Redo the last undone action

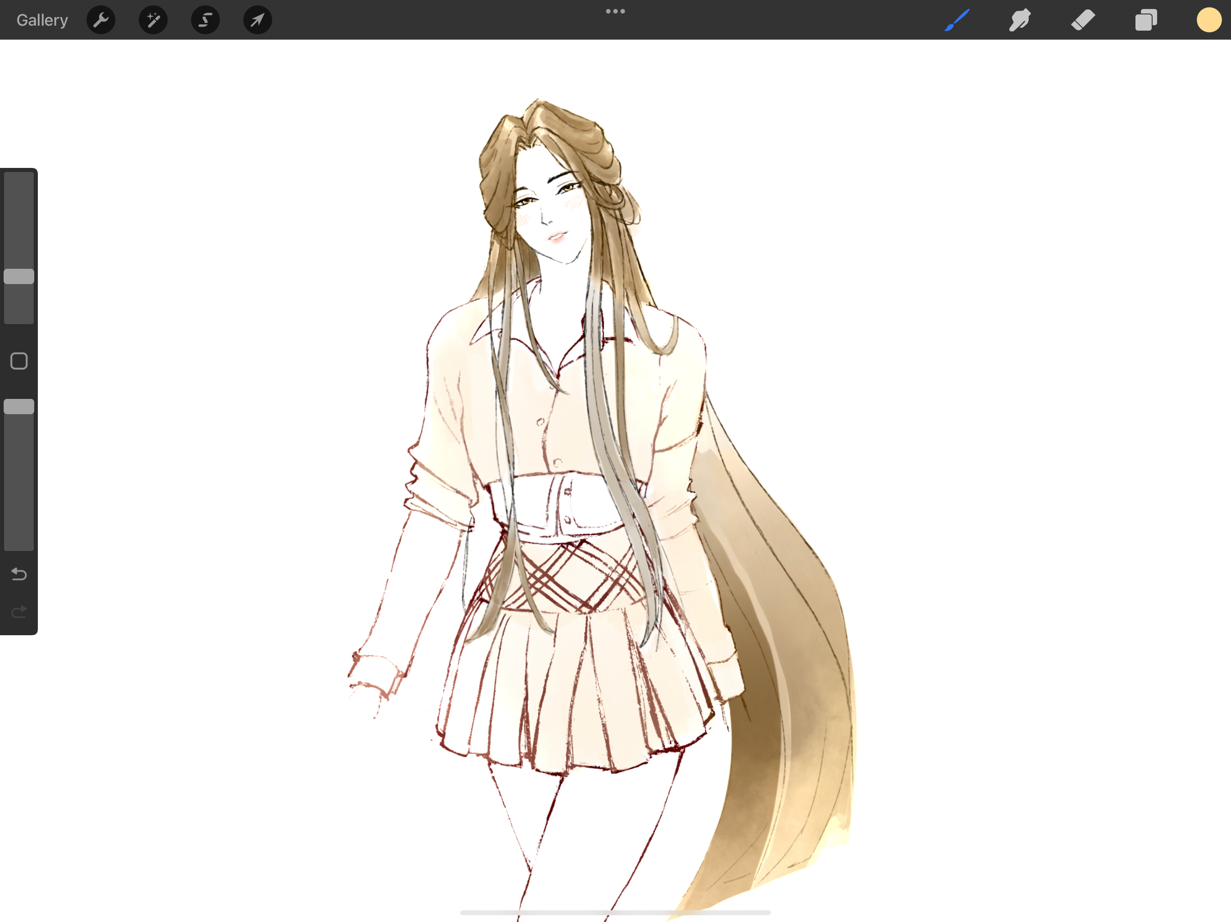coord(19,612)
